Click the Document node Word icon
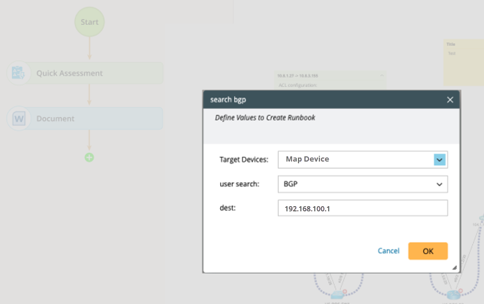 point(19,119)
